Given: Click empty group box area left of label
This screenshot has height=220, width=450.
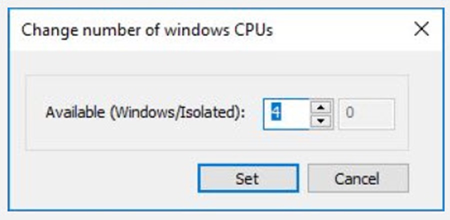Looking at the screenshot, I should (36, 113).
